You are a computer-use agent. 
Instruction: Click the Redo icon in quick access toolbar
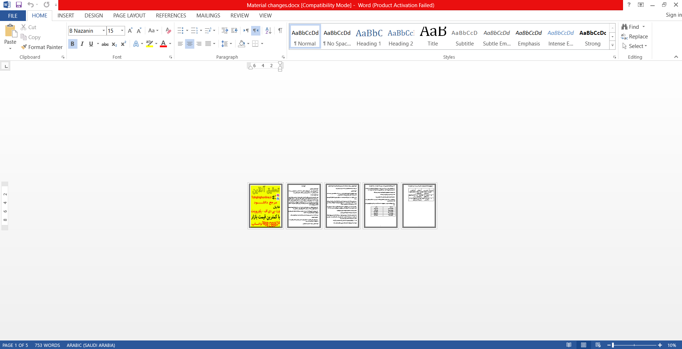[47, 5]
